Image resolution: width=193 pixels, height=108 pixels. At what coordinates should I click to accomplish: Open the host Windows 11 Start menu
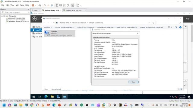point(4,105)
